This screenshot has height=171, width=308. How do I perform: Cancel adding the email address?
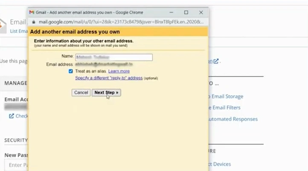point(81,92)
